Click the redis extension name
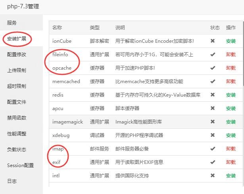The image size is (244, 194). click(x=58, y=95)
